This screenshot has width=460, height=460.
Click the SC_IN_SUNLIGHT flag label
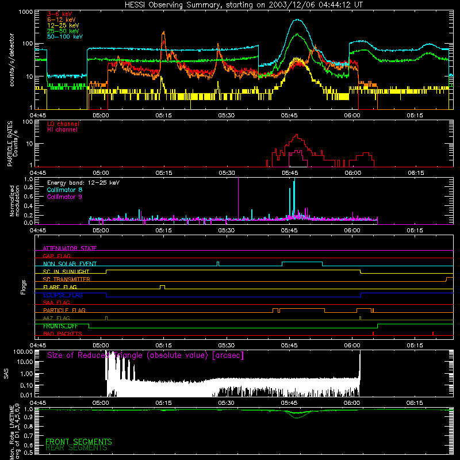pos(66,271)
